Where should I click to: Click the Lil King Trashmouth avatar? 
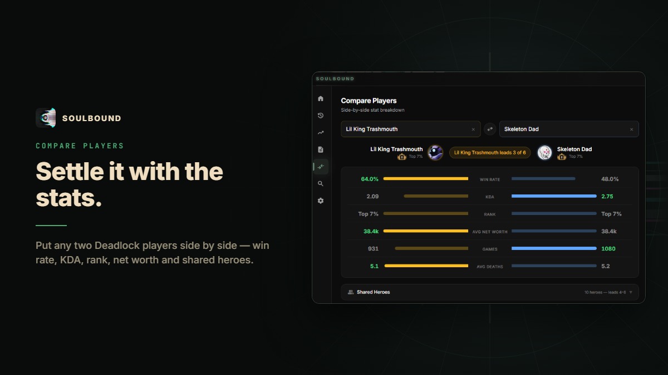[435, 152]
